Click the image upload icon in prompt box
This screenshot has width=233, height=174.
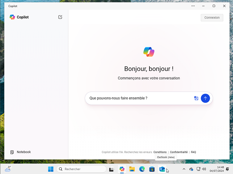click(196, 98)
